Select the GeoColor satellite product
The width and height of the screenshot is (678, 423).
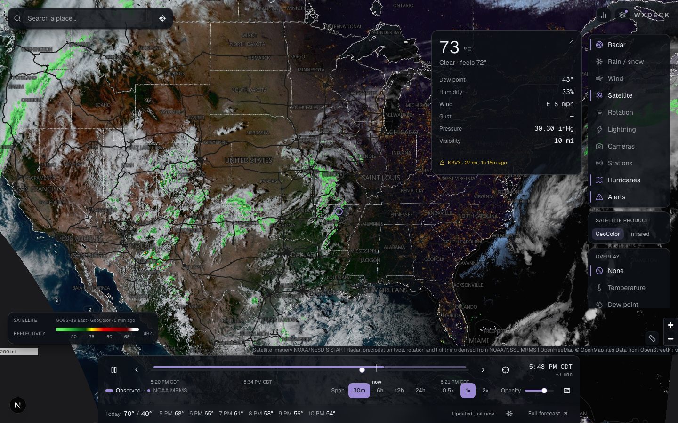[607, 234]
